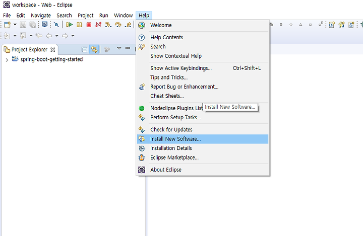Click the New wizard toolbar icon

pos(8,25)
